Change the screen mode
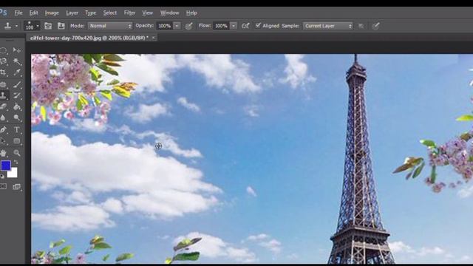Screen dimensions: 473x266 click(x=16, y=187)
